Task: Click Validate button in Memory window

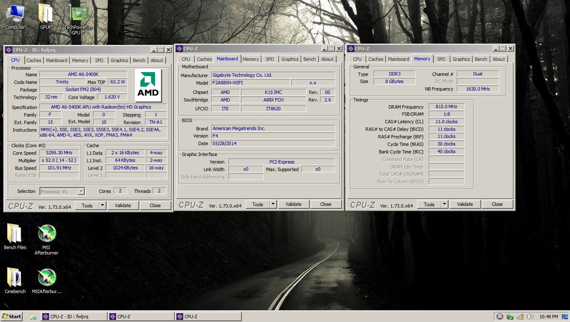Action: click(465, 204)
